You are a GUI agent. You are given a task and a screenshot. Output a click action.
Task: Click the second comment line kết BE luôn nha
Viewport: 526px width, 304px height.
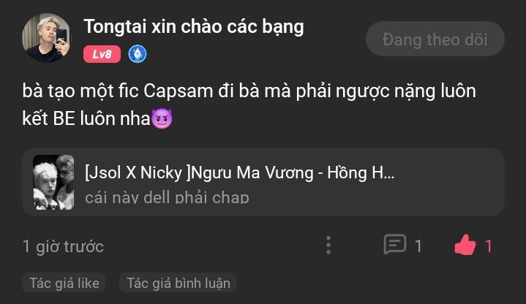86,118
